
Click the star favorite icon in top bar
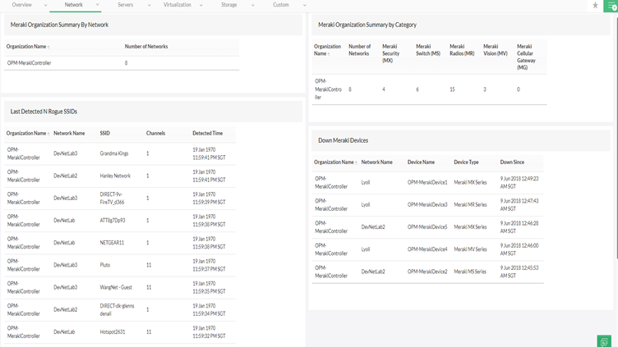pos(595,6)
